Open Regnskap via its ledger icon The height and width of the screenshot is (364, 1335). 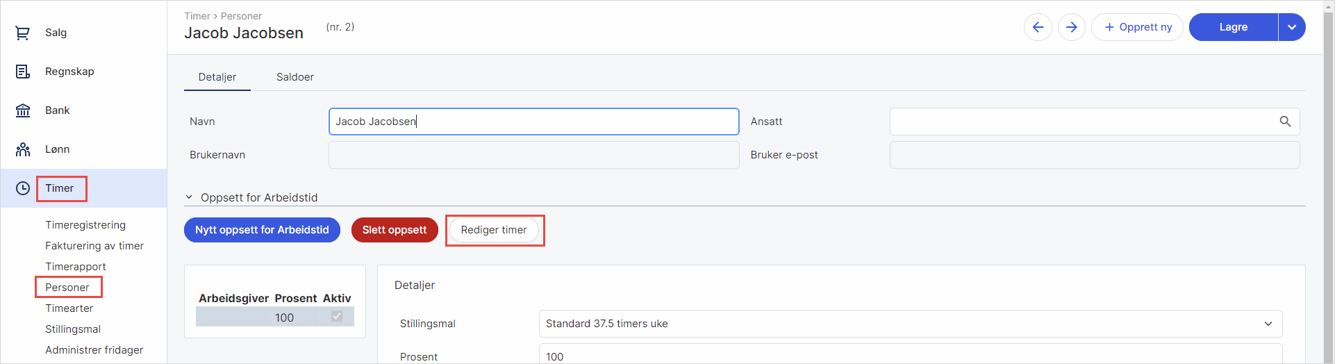coord(23,72)
